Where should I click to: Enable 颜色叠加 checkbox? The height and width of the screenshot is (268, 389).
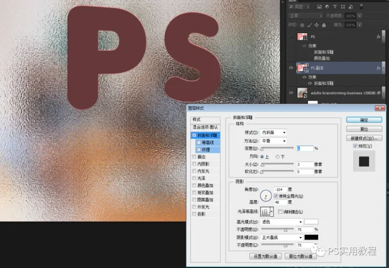[x=194, y=185]
